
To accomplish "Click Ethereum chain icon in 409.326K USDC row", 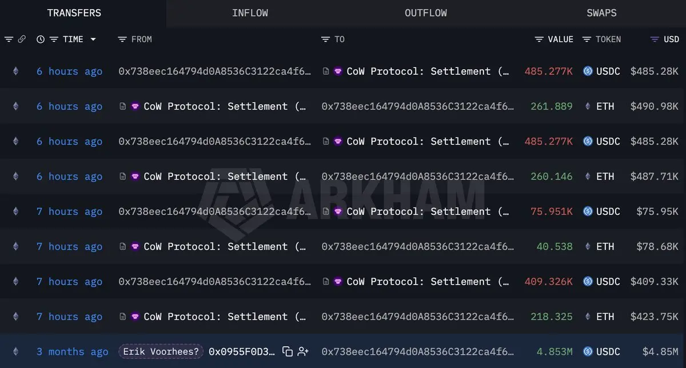I will point(15,282).
